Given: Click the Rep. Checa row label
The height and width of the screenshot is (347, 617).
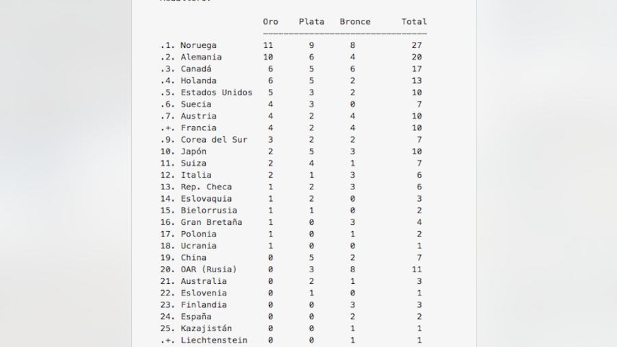Looking at the screenshot, I should click(206, 187).
